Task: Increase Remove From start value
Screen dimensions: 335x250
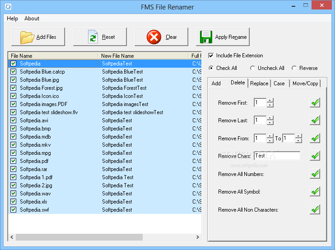Action: pos(270,136)
